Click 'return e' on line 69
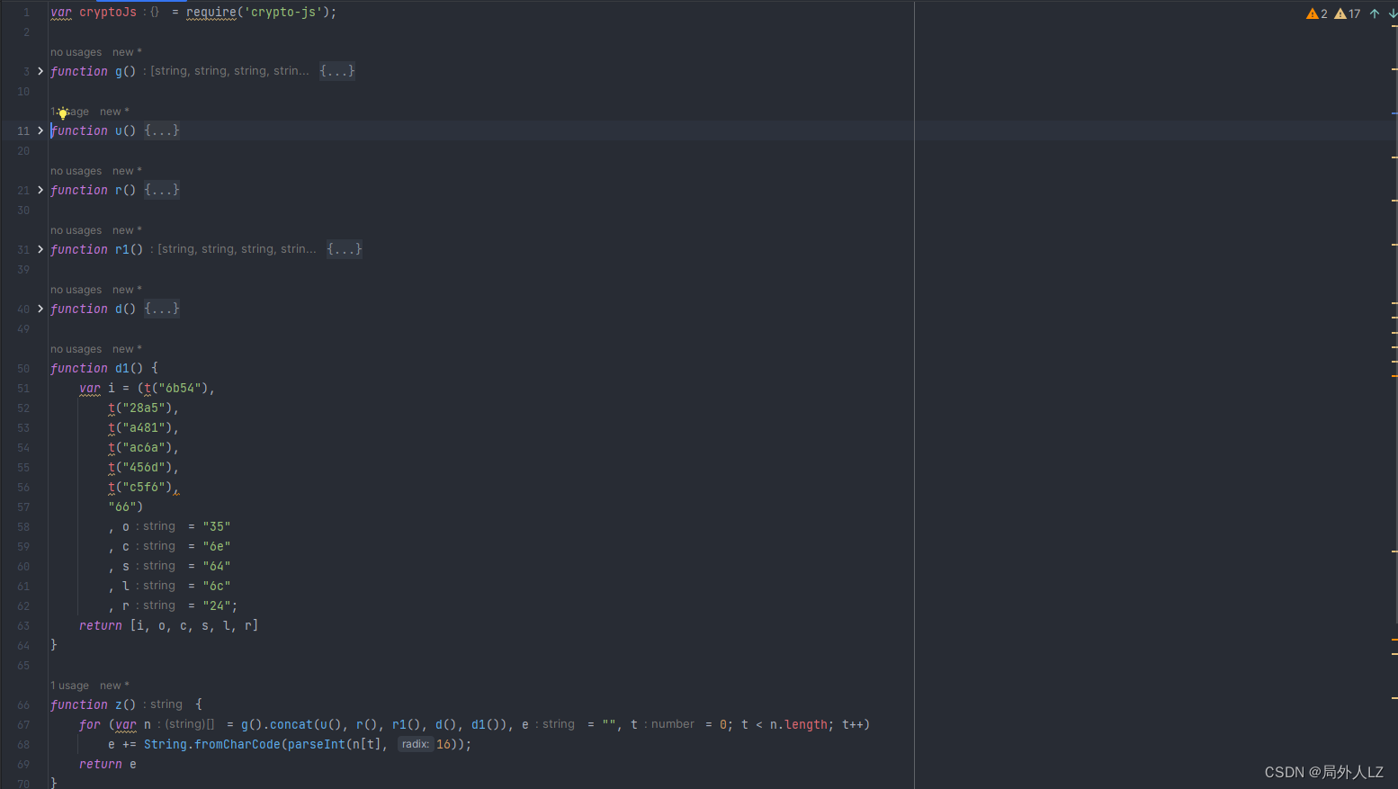This screenshot has width=1398, height=789. (x=108, y=764)
